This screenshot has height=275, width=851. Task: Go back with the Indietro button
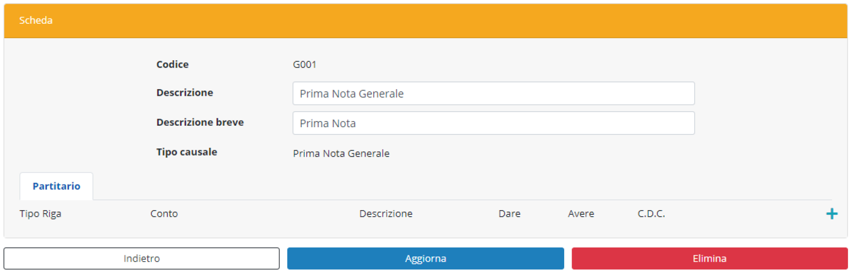pyautogui.click(x=142, y=259)
